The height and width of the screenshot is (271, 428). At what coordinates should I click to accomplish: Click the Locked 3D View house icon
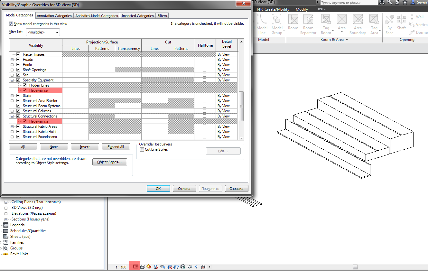183,266
